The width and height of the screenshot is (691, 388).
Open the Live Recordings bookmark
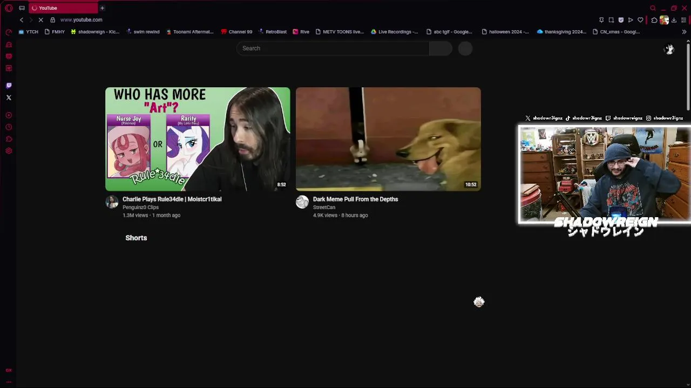(x=394, y=32)
